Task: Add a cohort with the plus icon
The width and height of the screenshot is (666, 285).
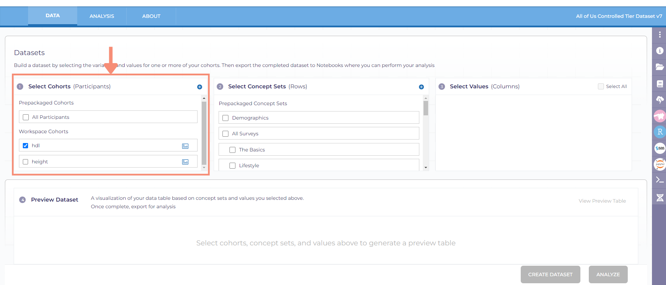Action: [x=200, y=87]
